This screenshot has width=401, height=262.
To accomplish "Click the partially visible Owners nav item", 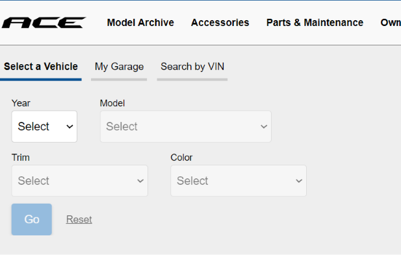I will pyautogui.click(x=390, y=23).
